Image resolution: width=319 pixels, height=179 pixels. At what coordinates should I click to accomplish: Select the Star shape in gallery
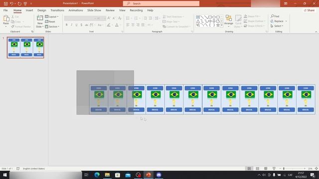pyautogui.click(x=218, y=25)
